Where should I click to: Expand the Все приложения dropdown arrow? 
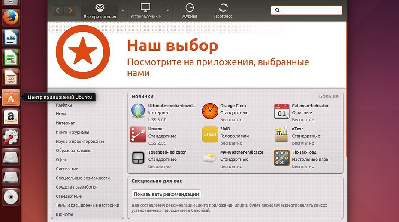[123, 10]
